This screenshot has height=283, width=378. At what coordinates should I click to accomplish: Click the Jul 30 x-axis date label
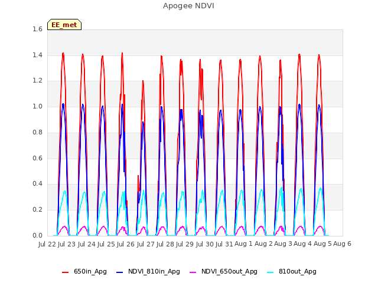click(x=205, y=244)
